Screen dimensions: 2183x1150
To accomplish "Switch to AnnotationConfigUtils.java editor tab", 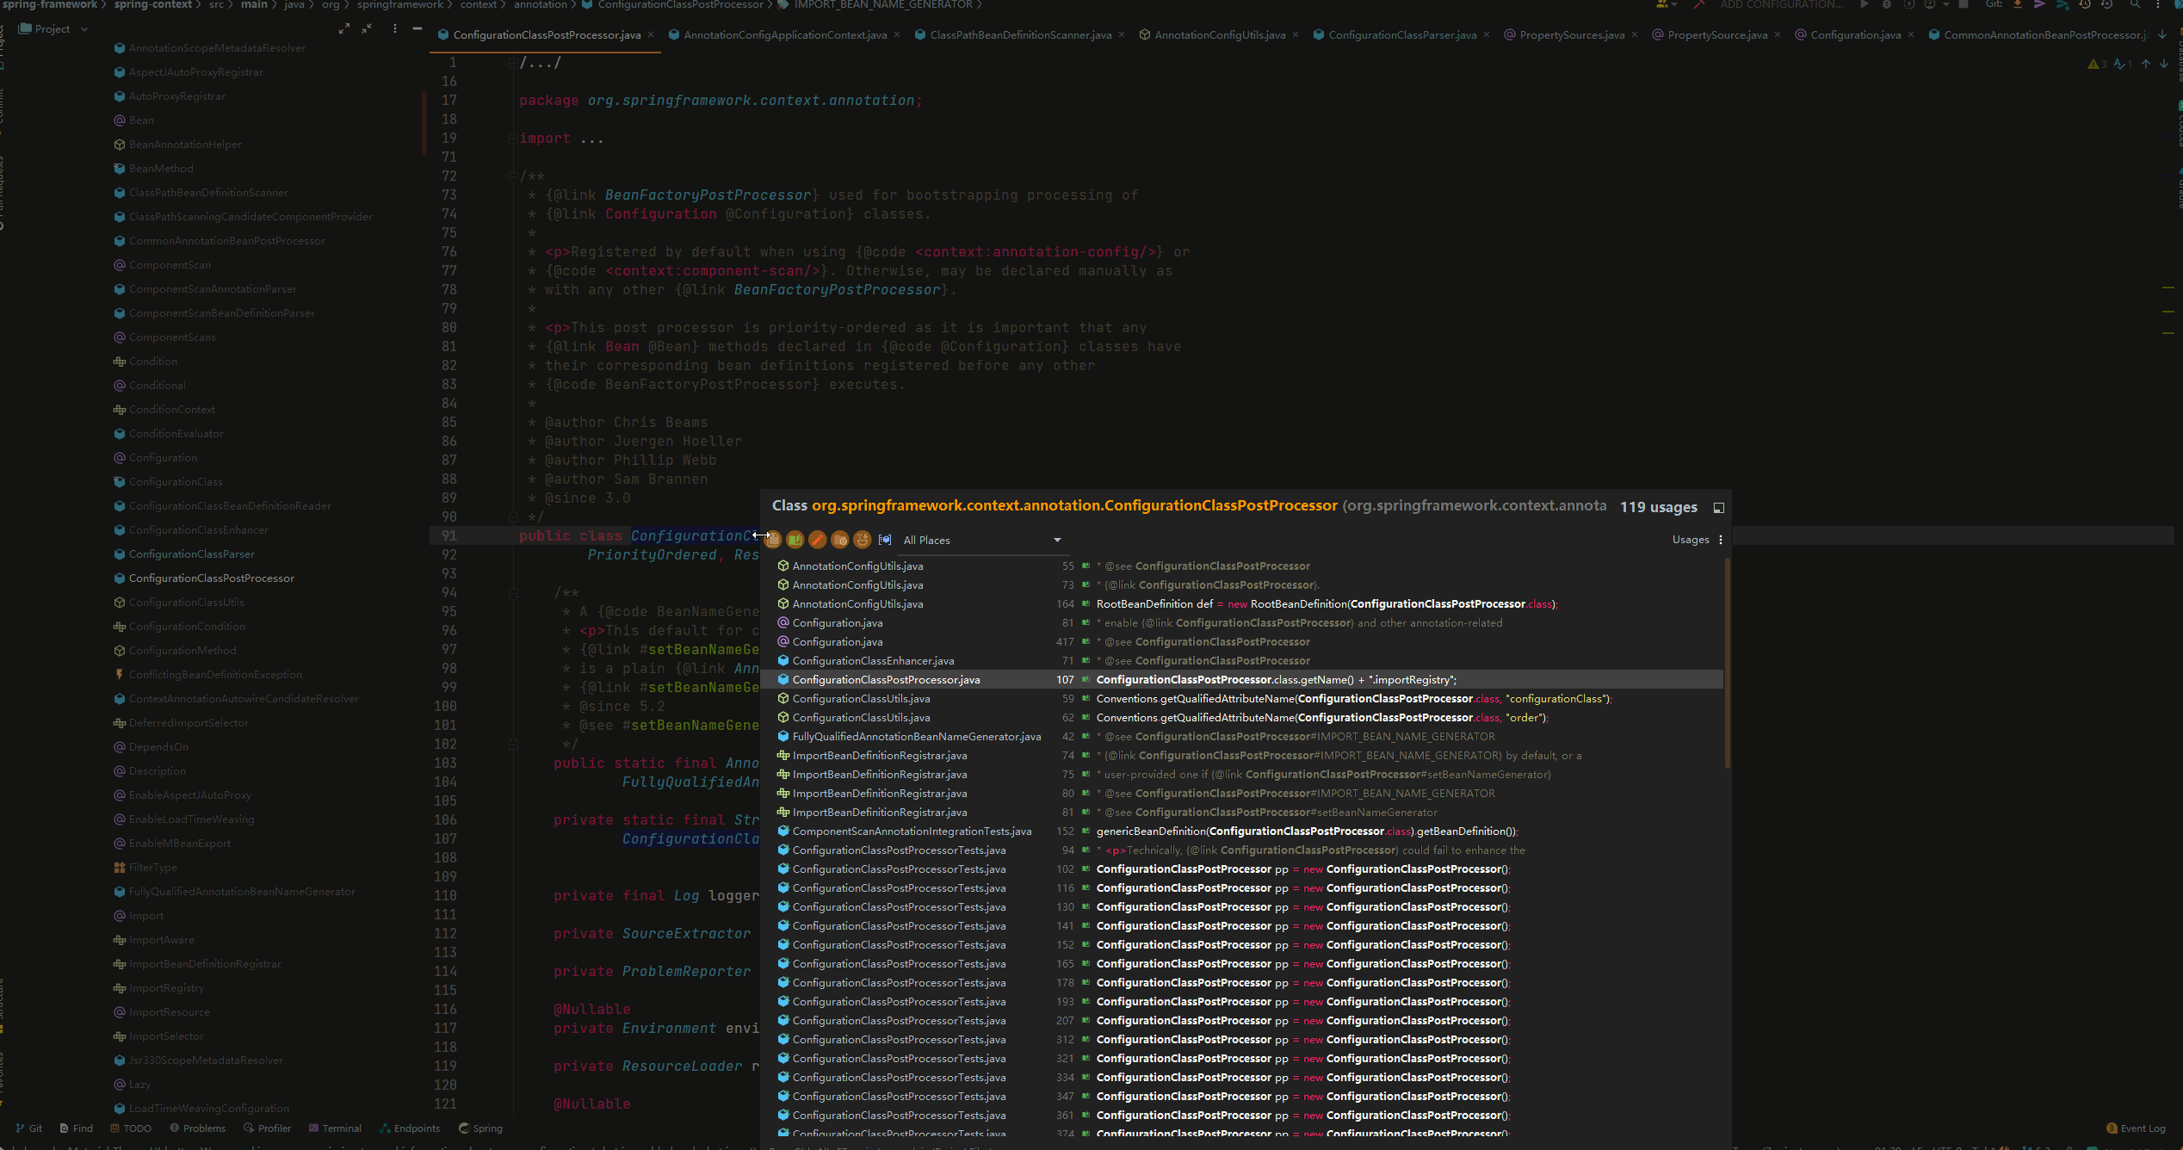I will click(1219, 34).
